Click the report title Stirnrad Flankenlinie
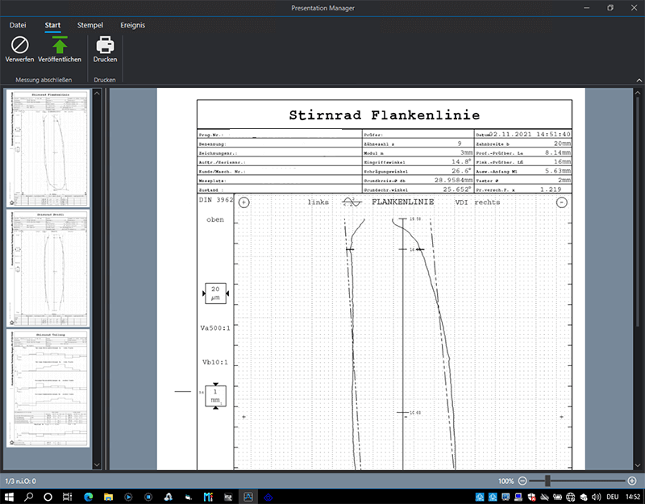This screenshot has width=645, height=504. (385, 115)
